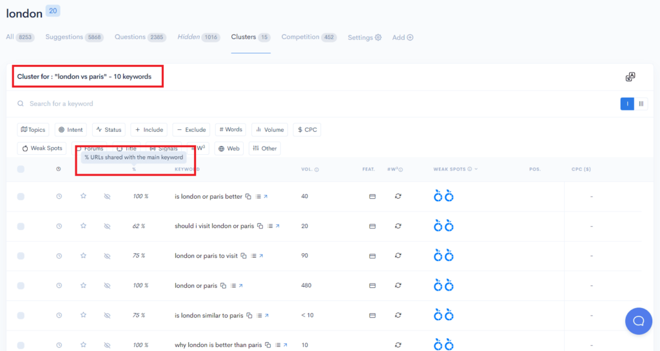Image resolution: width=660 pixels, height=351 pixels.
Task: Copy keyword 'is london or paris better'
Action: pyautogui.click(x=248, y=197)
